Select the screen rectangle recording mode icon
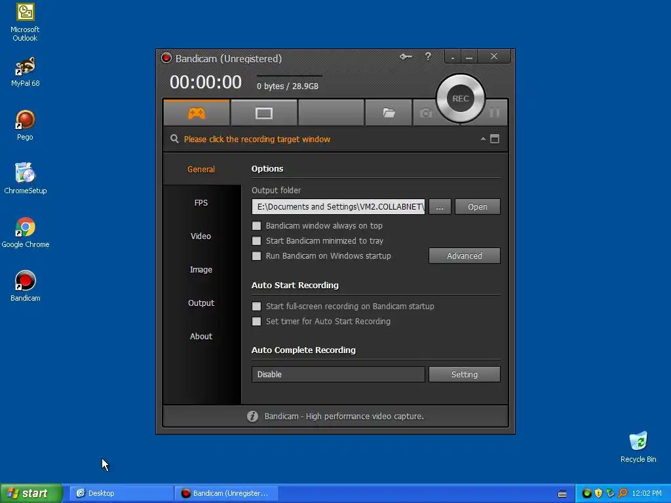The image size is (671, 503). pos(263,113)
